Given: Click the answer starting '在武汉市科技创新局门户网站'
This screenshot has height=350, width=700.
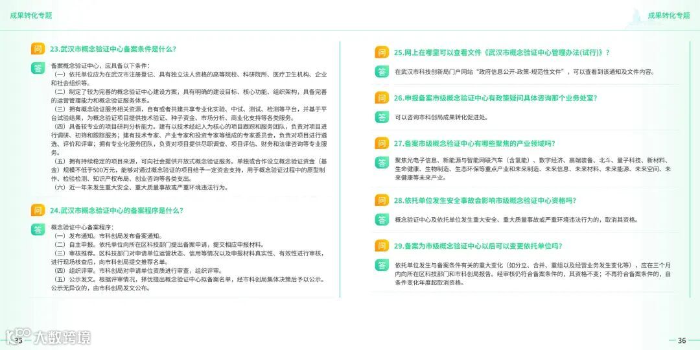Looking at the screenshot, I should (x=524, y=71).
